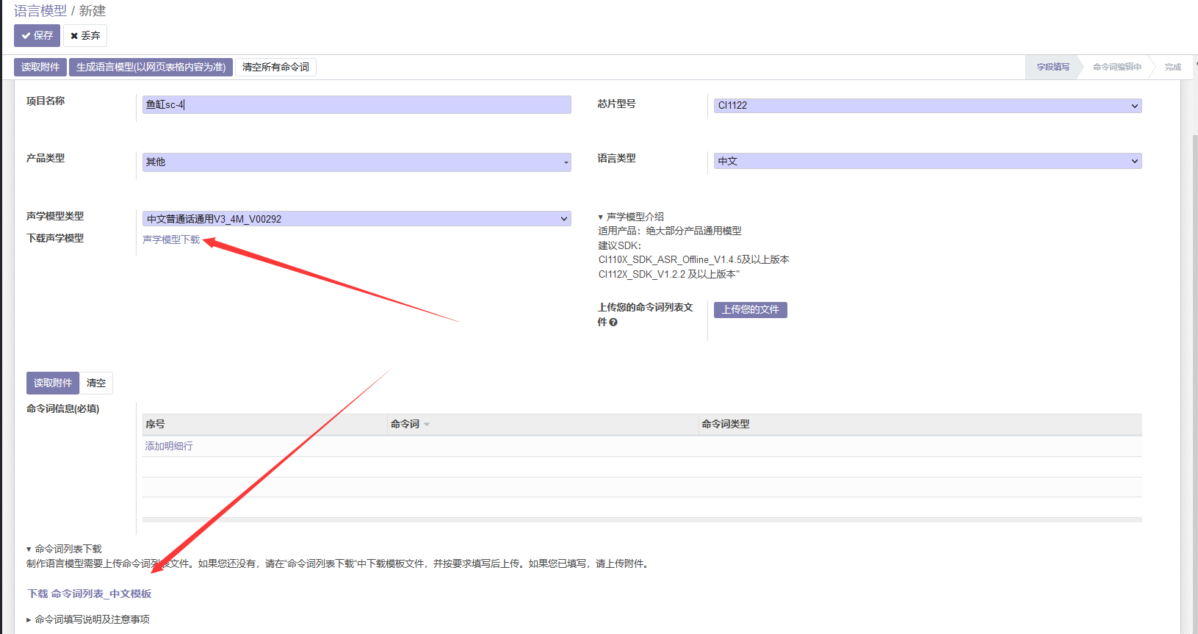The width and height of the screenshot is (1198, 634).
Task: Click the help icon beside upload command list label
Action: point(613,323)
